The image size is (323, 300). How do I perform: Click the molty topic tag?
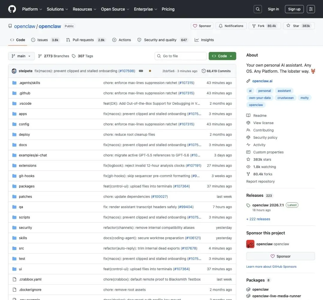[304, 98]
